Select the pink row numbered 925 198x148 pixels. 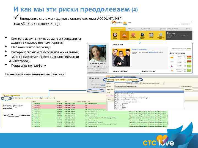(68, 108)
